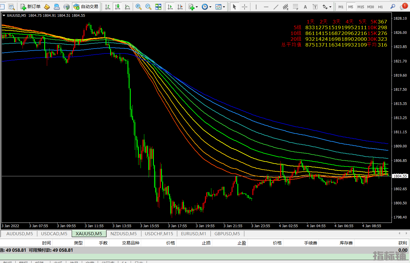Choose the Fibonacci retracement tool
Viewport: 410px width, 263px height.
pos(295,7)
